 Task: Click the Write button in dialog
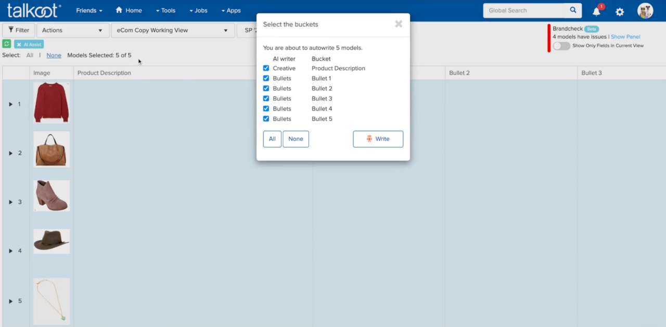tap(378, 139)
